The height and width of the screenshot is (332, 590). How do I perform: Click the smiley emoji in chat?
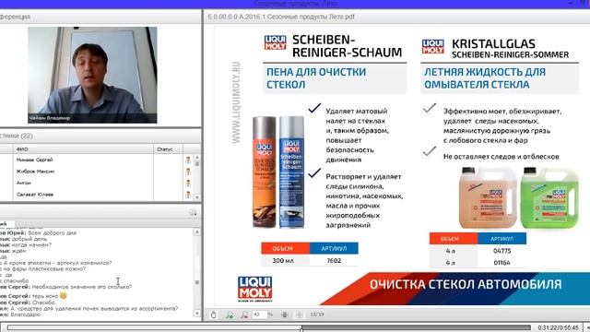point(64,296)
